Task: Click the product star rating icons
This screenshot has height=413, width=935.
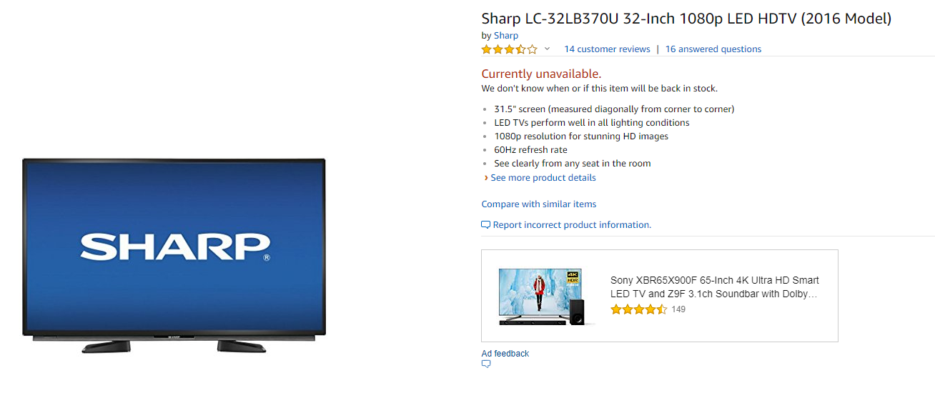Action: 509,49
